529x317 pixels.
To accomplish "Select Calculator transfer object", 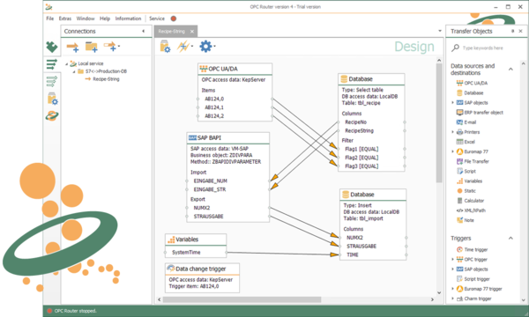I will click(474, 201).
